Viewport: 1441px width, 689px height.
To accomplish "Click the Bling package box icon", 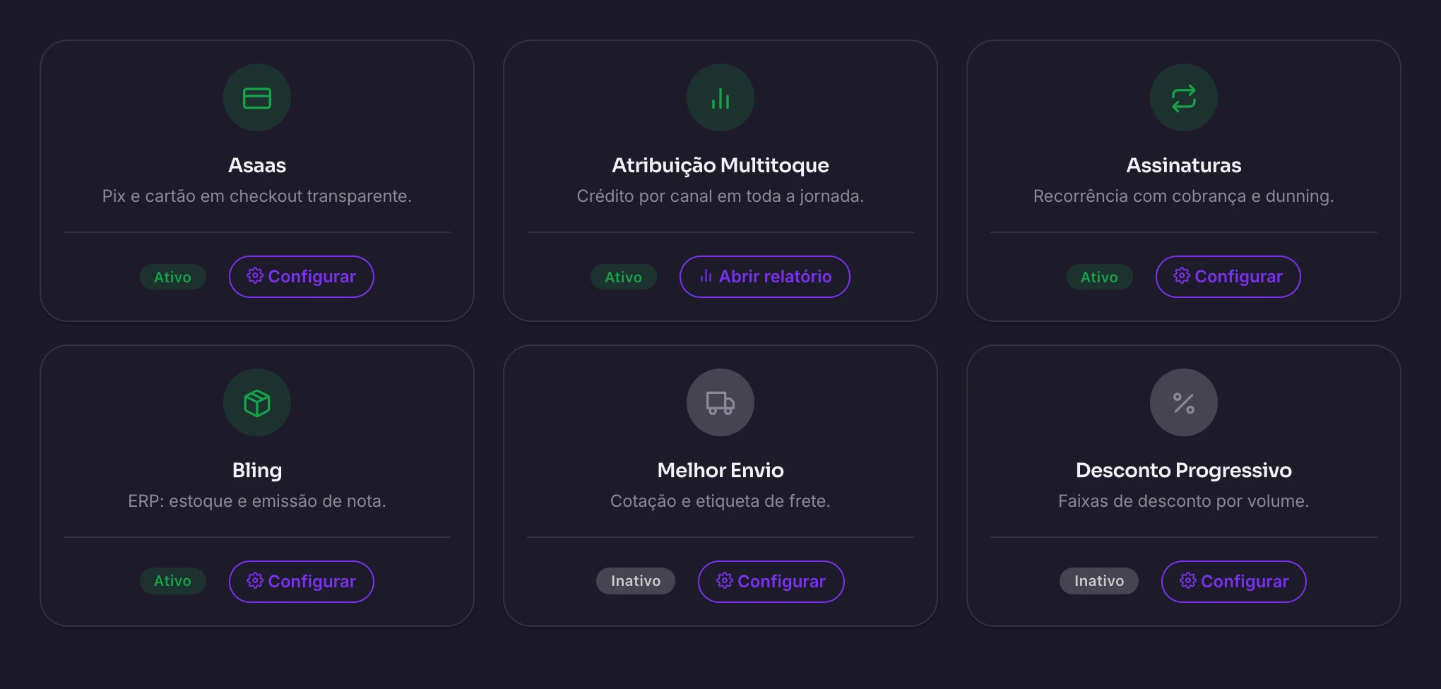I will [x=257, y=402].
